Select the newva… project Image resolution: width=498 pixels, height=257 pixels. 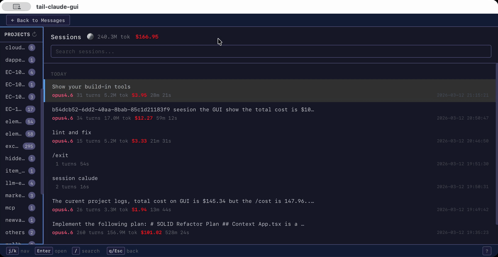pyautogui.click(x=21, y=220)
